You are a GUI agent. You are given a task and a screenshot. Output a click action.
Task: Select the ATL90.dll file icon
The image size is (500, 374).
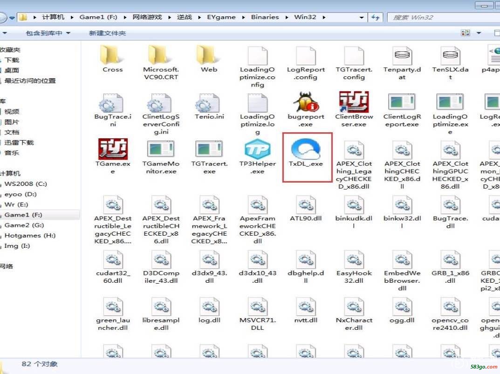(x=306, y=204)
